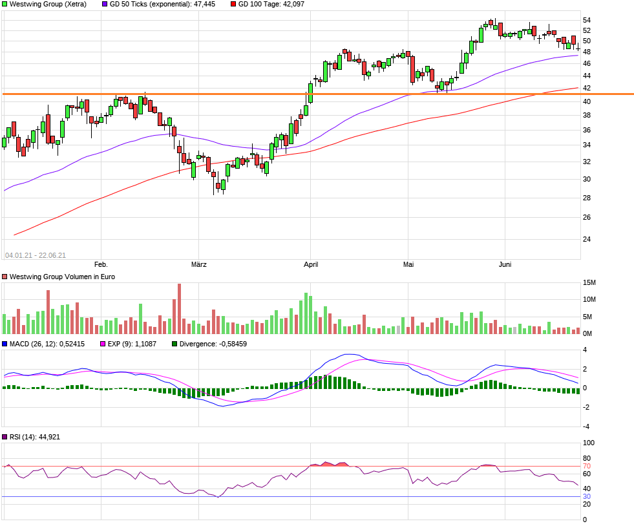634x526 pixels.
Task: Click the 'EXP (9): 1,1087' label
Action: [132, 344]
